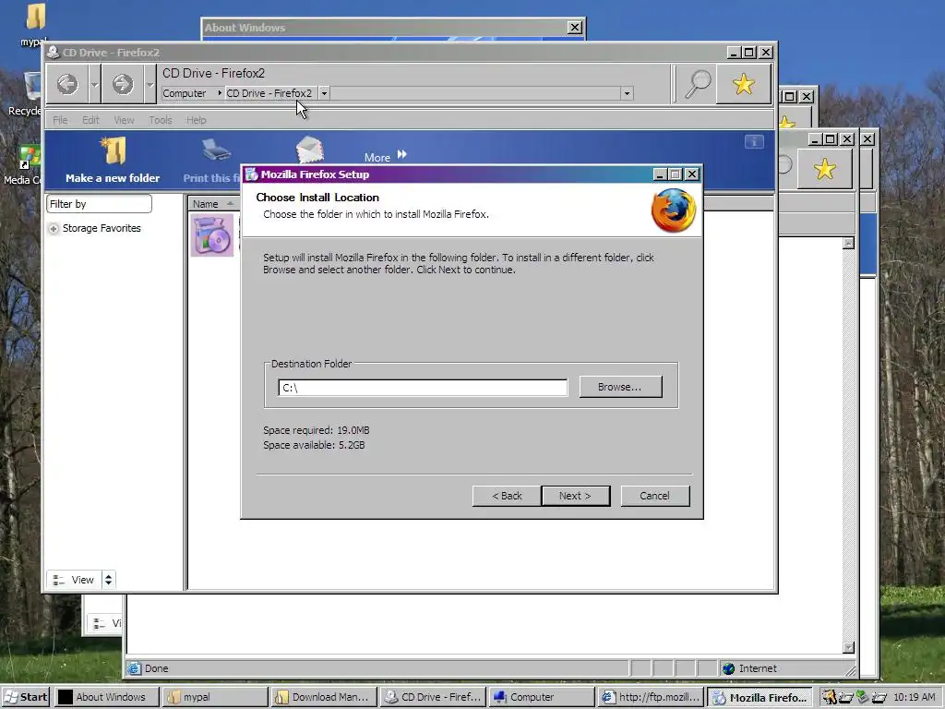Click scroll up arrow in browser window

point(849,243)
